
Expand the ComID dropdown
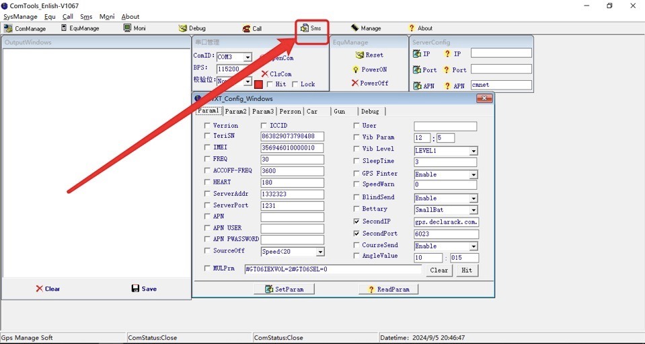click(x=248, y=58)
